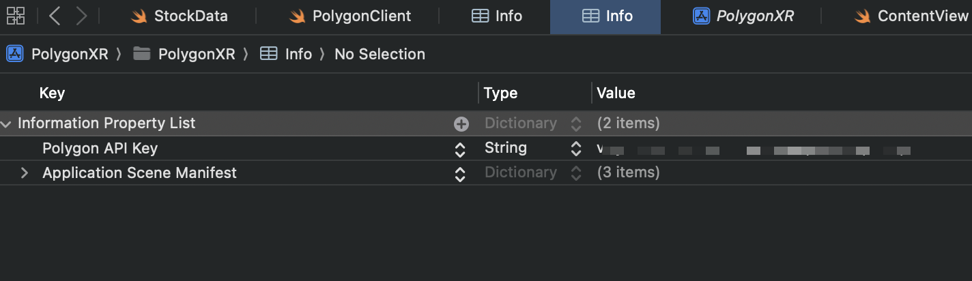This screenshot has width=972, height=281.
Task: Add item with plus button on Information Property List
Action: [461, 123]
